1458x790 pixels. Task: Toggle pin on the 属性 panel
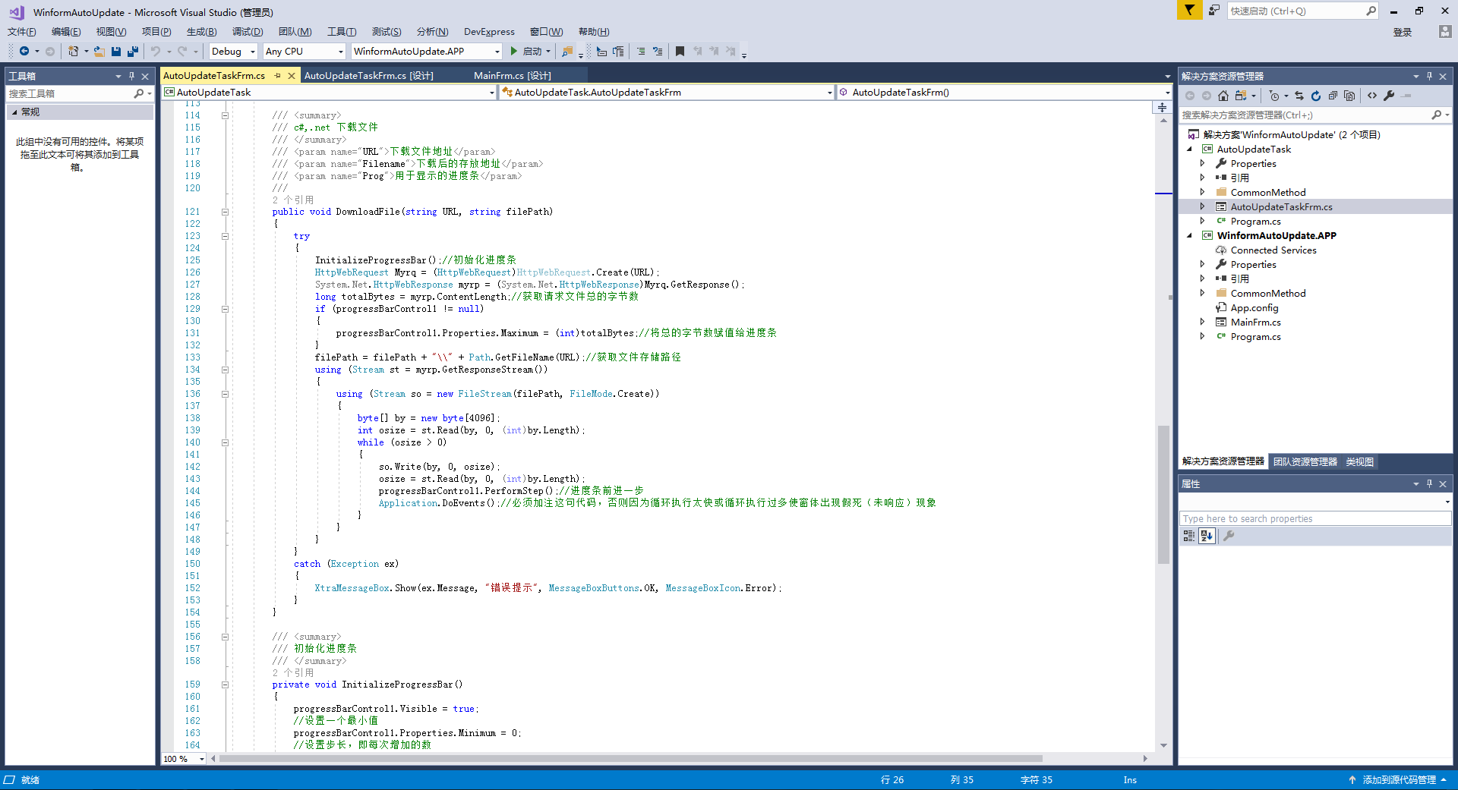click(1429, 483)
